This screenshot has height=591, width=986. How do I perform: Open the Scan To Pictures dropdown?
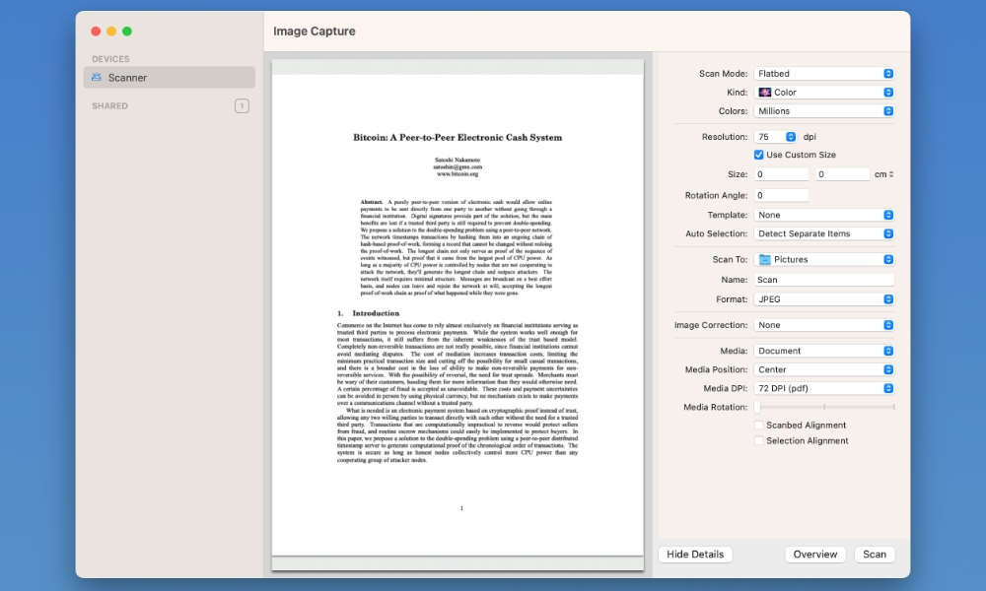pyautogui.click(x=823, y=259)
